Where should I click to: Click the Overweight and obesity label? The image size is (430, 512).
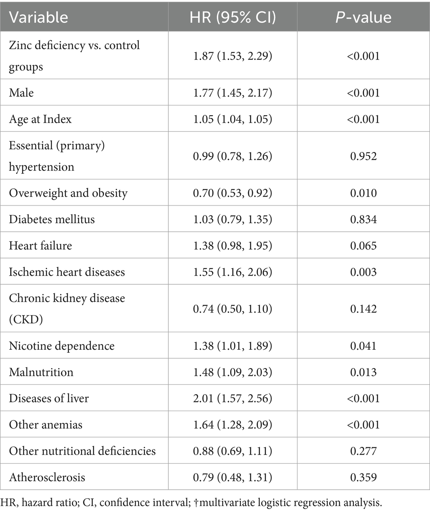[68, 193]
